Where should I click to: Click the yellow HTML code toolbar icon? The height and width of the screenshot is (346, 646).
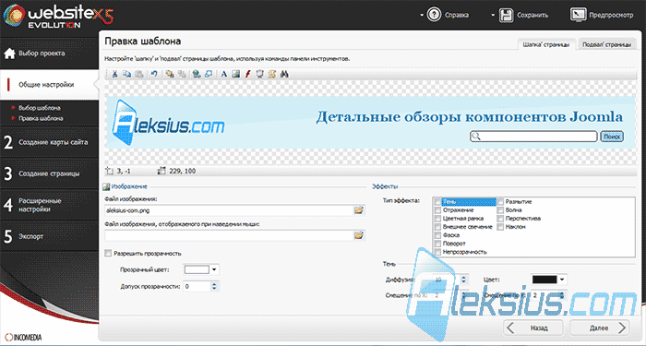coord(271,74)
